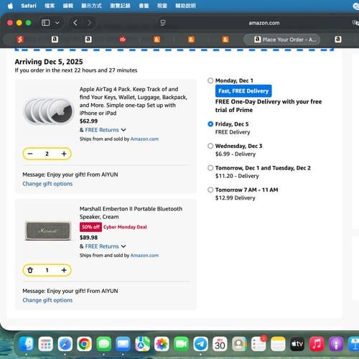Select Tomorrow 7 AM - 11 AM delivery
359x359 pixels.
tap(210, 190)
